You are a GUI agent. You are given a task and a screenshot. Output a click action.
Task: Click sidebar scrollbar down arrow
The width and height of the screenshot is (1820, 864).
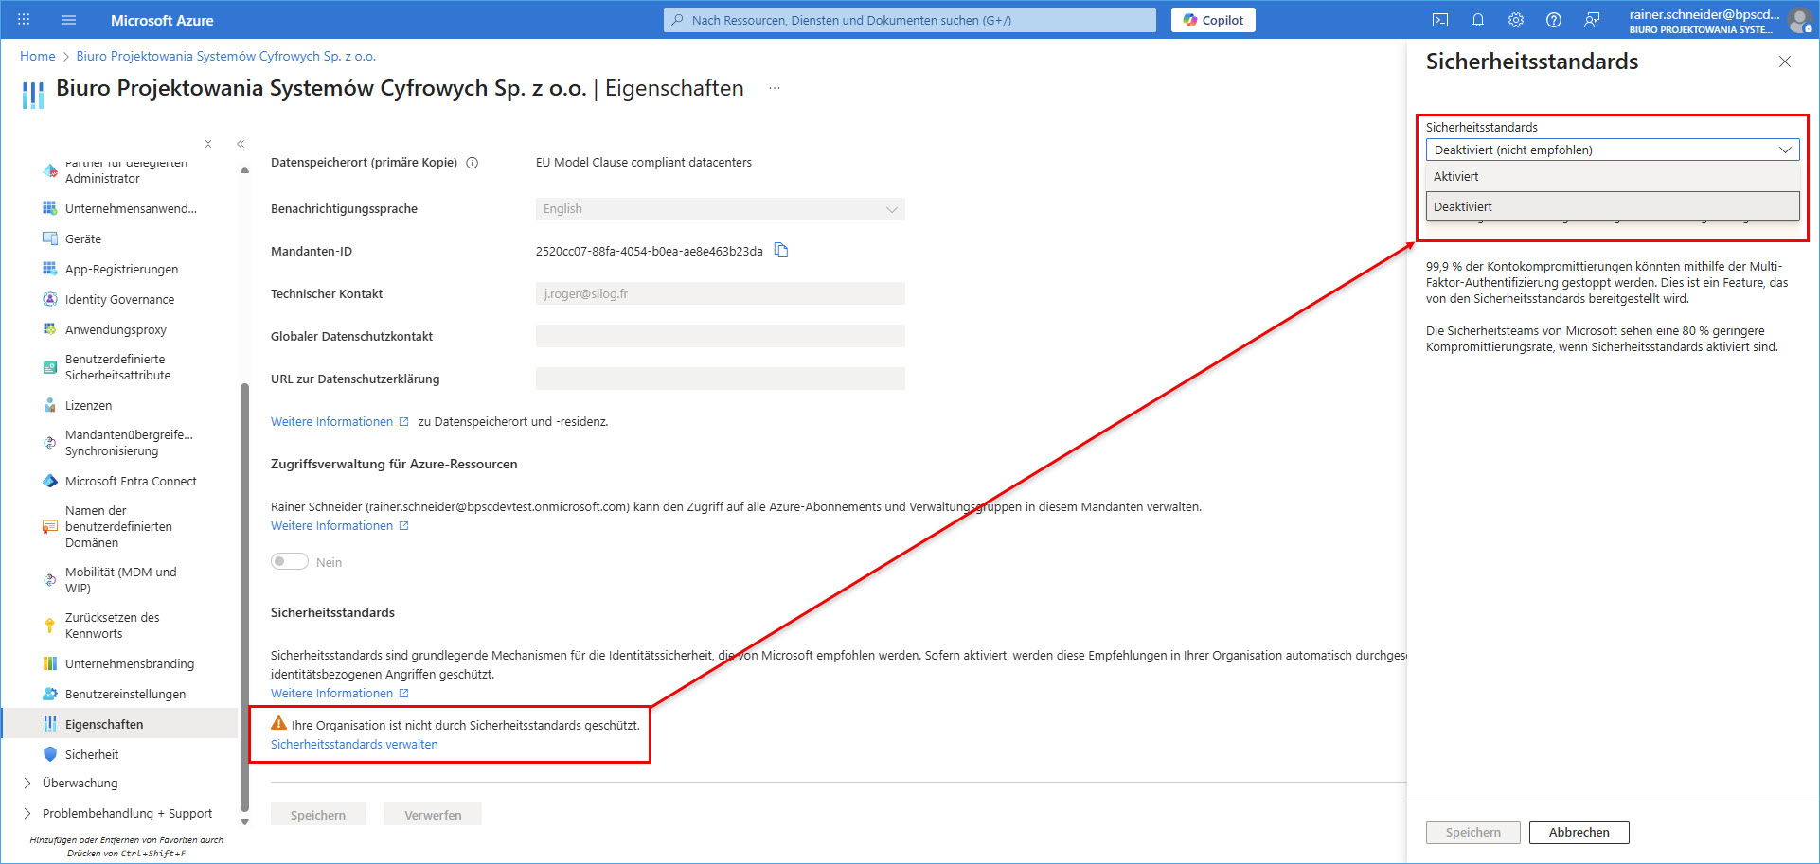point(244,822)
